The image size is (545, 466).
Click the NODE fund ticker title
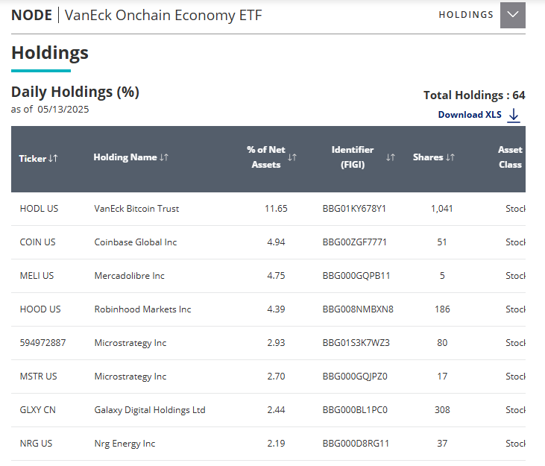point(31,15)
